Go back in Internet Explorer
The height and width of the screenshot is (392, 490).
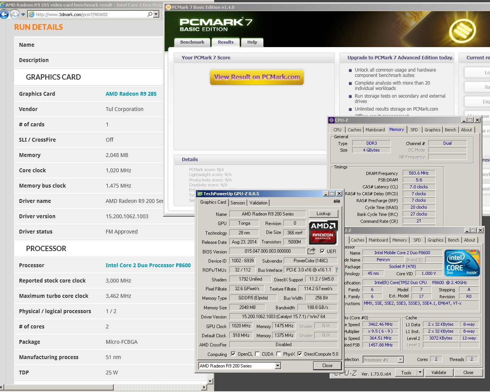click(x=4, y=15)
